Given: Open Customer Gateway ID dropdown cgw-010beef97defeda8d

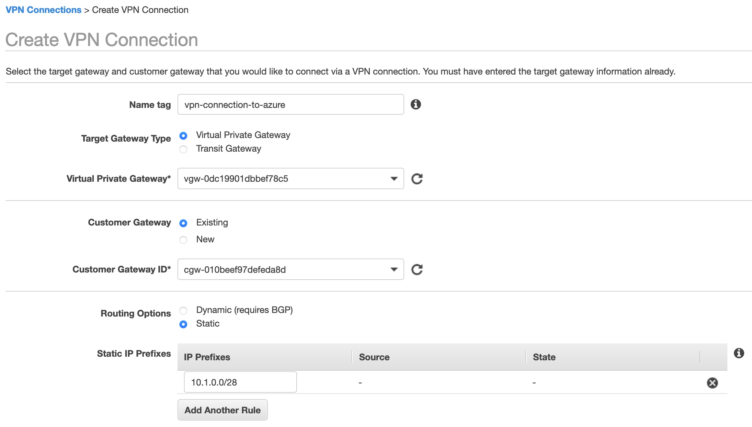Looking at the screenshot, I should [291, 269].
